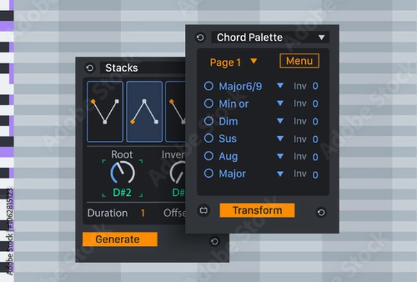Open the Major6/9 chord type dropdown
The width and height of the screenshot is (417, 282).
pyautogui.click(x=280, y=85)
